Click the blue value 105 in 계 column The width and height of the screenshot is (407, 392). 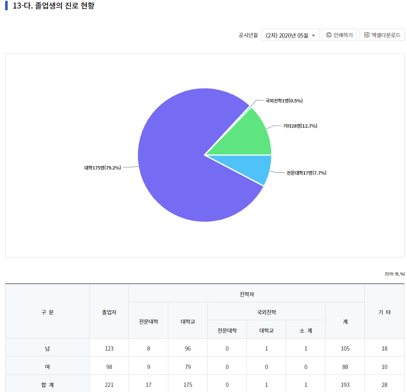coord(345,348)
